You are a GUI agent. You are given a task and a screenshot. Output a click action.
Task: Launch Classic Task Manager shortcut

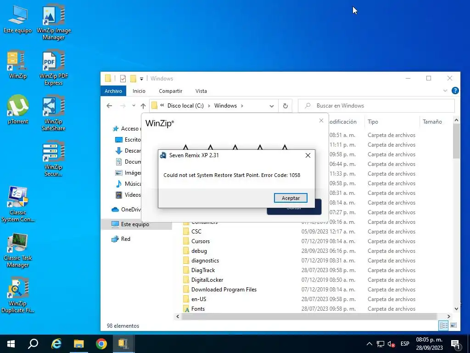18,250
